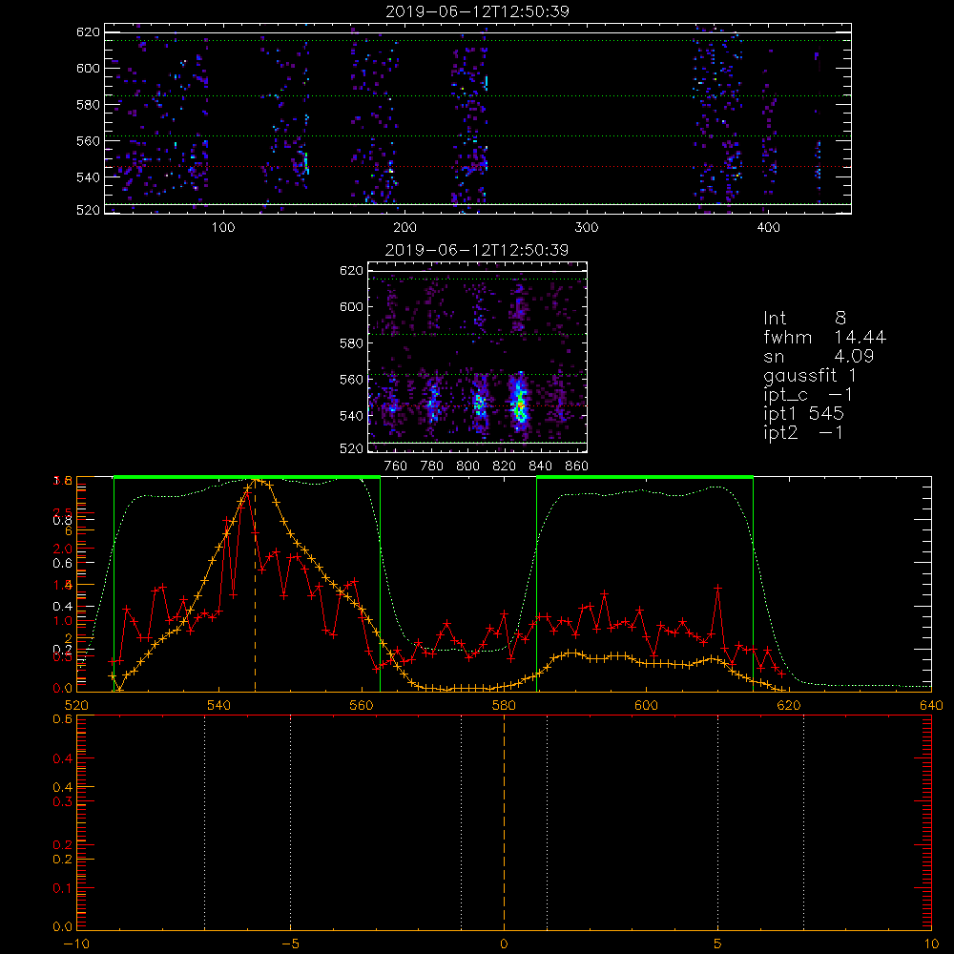
Task: Click x-axis label 860 under the middle image
Action: tap(577, 467)
